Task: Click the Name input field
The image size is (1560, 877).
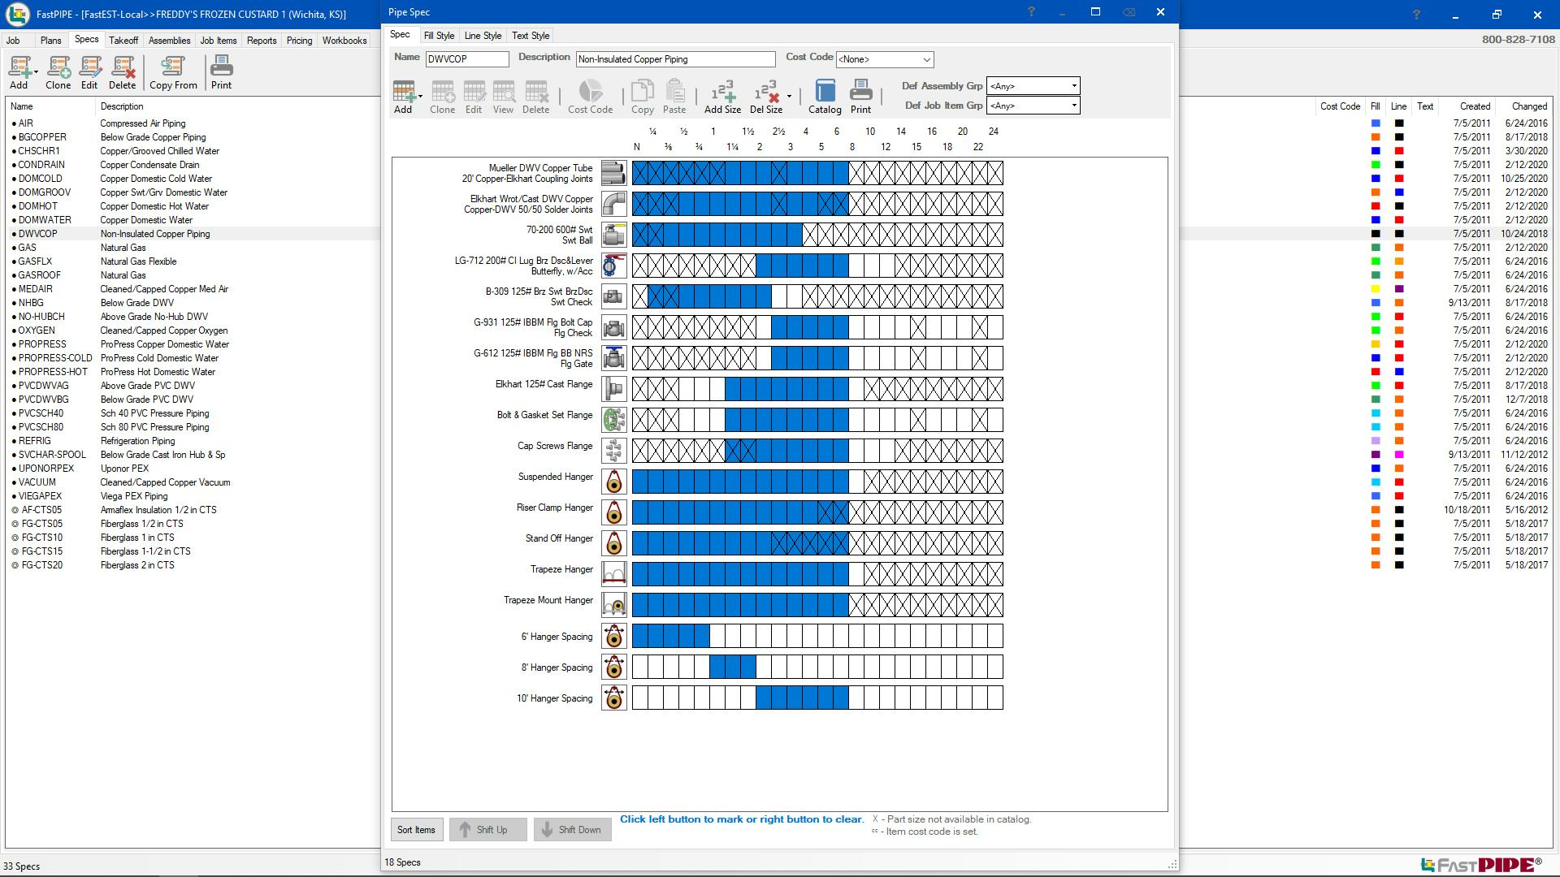Action: (x=466, y=58)
